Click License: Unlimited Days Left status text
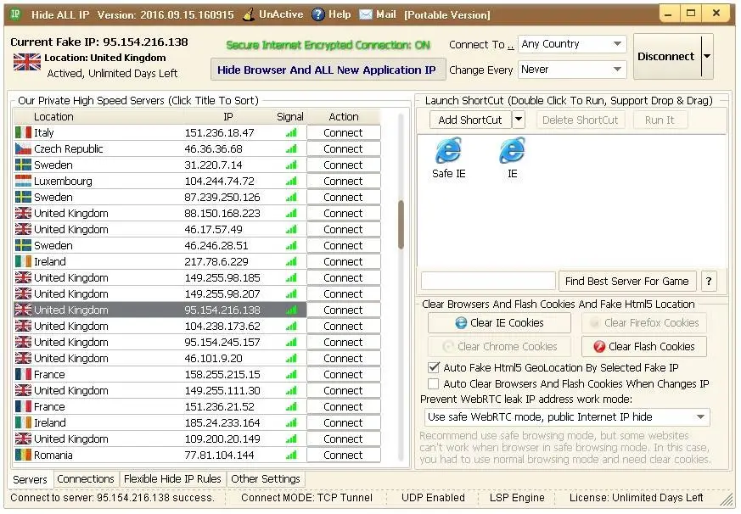The height and width of the screenshot is (514, 741). point(636,498)
